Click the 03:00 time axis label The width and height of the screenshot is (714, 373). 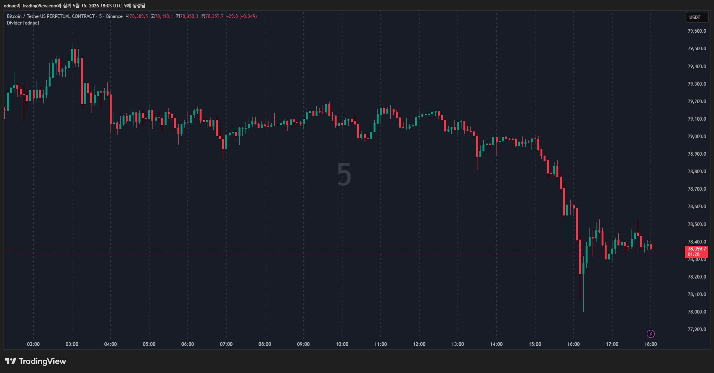72,344
